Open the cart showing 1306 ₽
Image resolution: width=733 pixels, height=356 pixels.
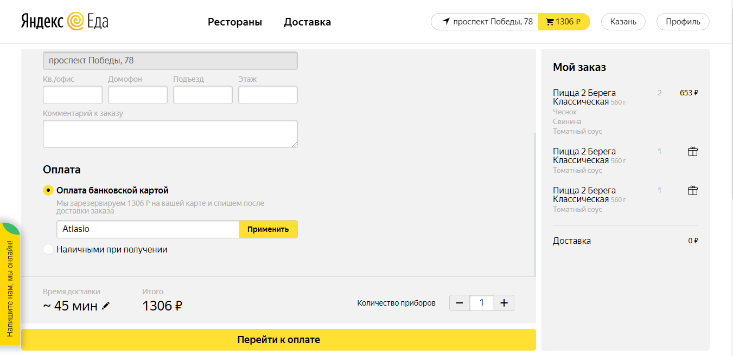click(564, 22)
